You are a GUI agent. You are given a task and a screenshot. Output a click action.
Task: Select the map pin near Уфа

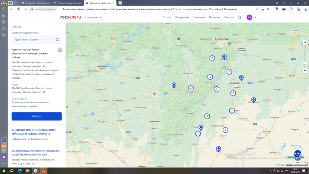click(174, 85)
